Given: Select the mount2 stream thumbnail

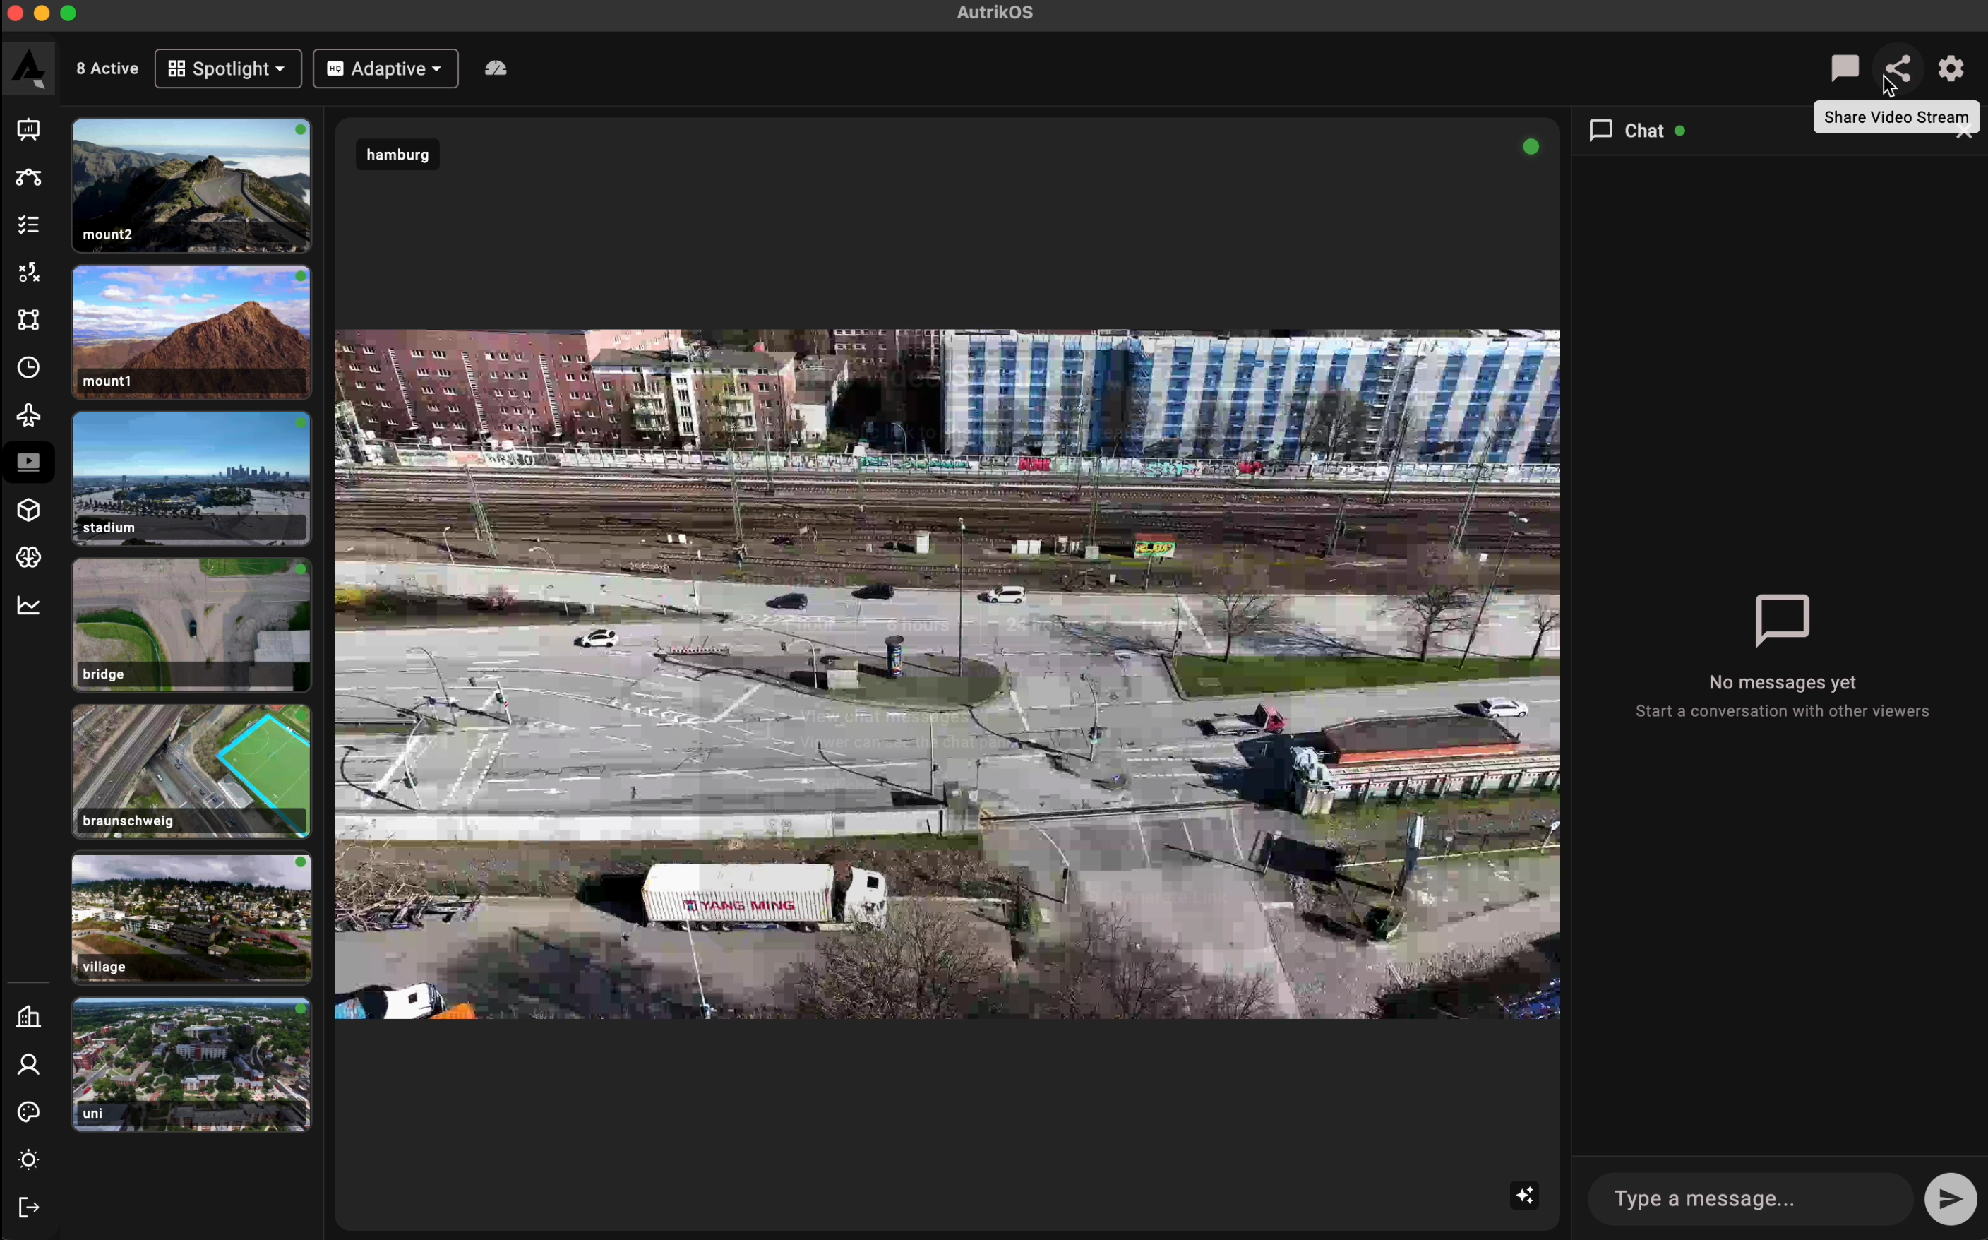Looking at the screenshot, I should click(x=191, y=185).
